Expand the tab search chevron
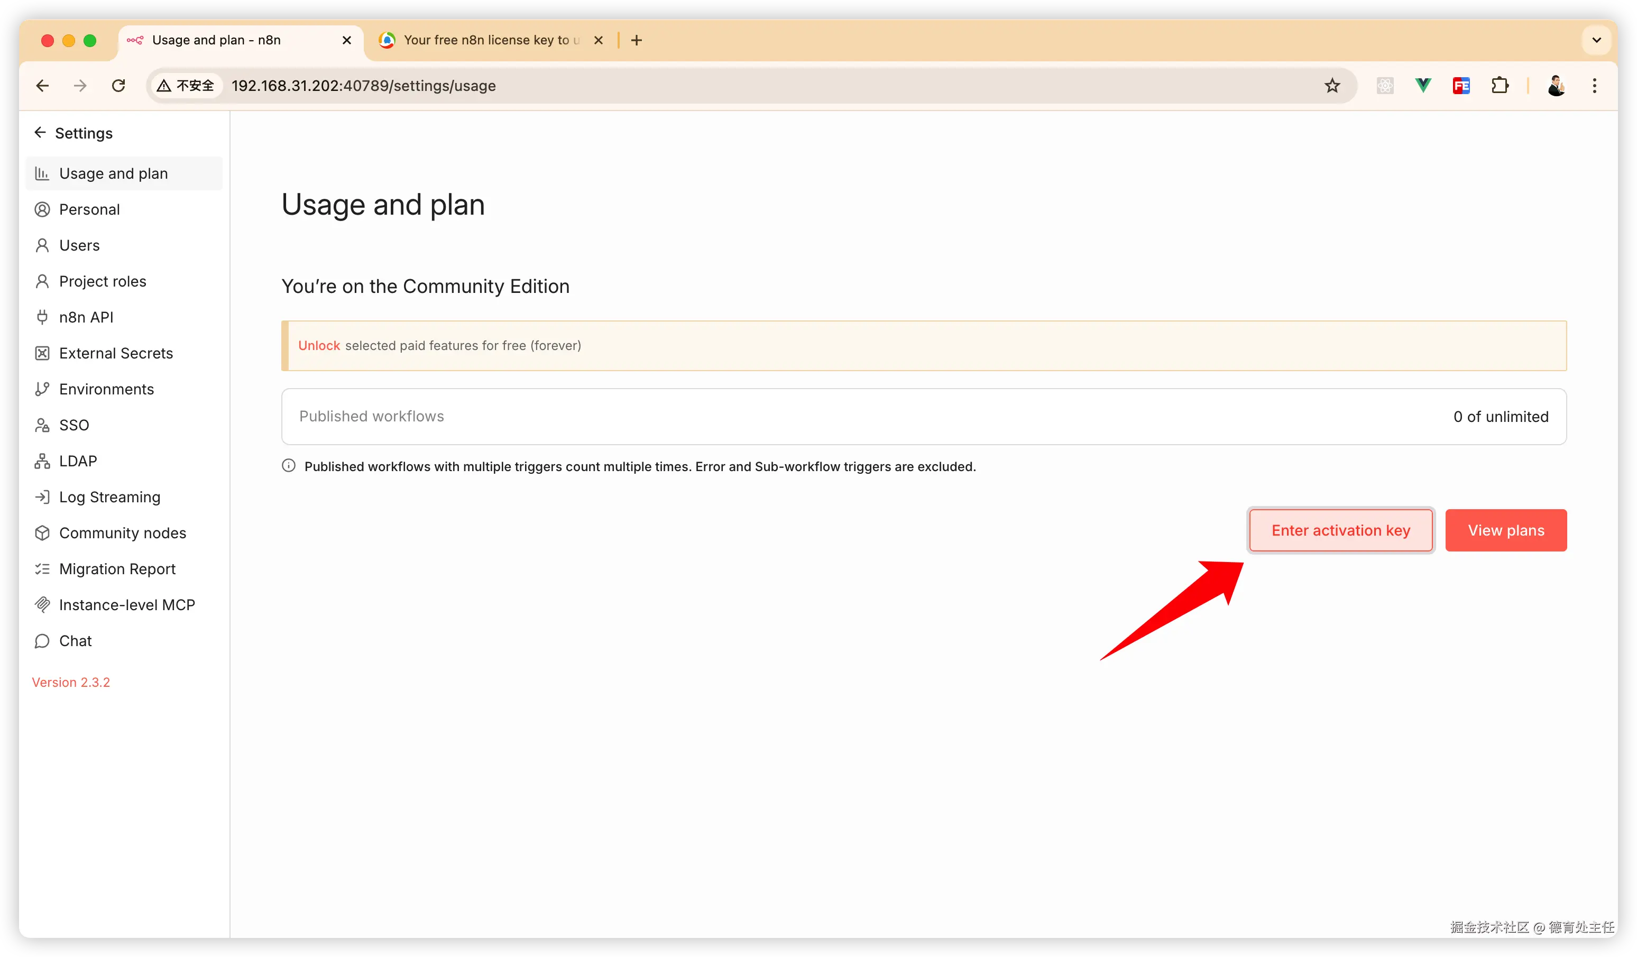This screenshot has width=1637, height=957. coord(1596,40)
